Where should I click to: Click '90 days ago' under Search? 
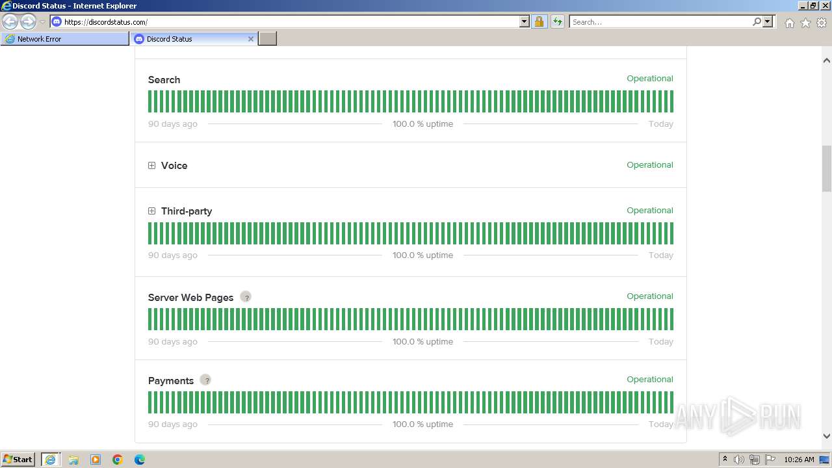(173, 124)
